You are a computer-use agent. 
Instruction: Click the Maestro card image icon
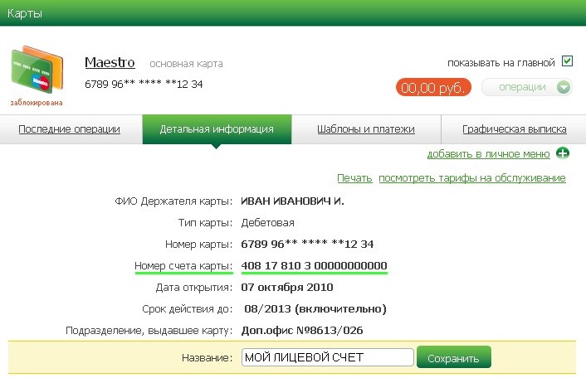[x=37, y=70]
